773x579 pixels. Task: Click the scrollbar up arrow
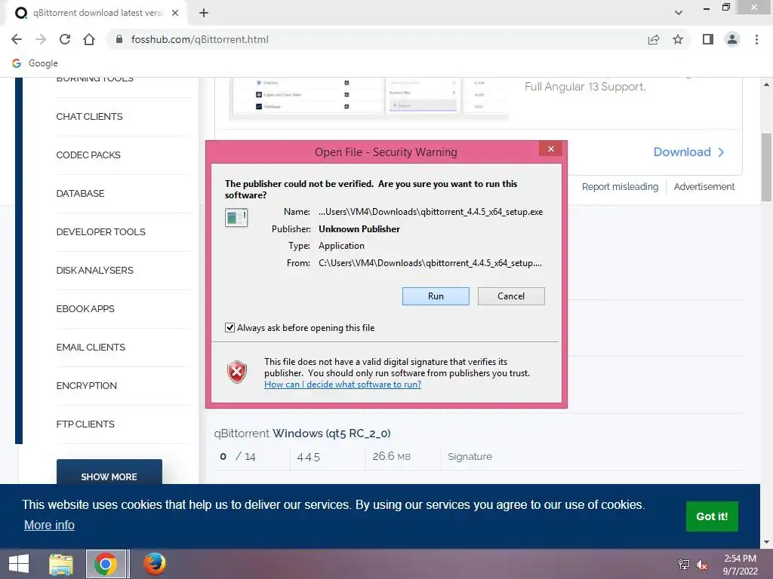[x=766, y=84]
